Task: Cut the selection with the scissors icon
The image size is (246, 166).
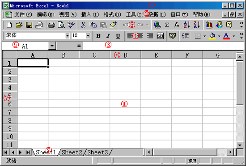Action: pos(83,25)
